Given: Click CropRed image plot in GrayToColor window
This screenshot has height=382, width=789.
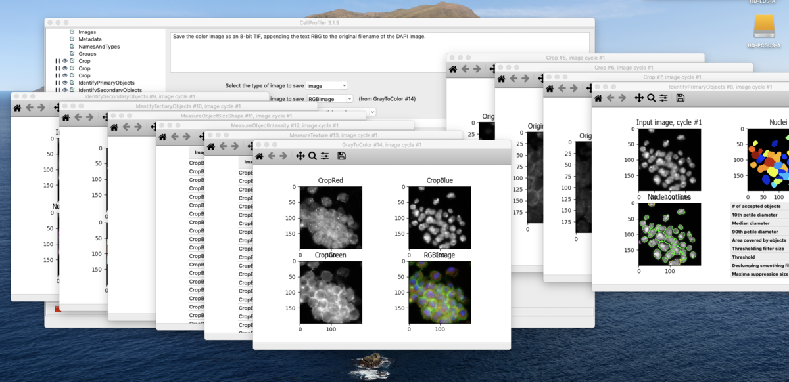Looking at the screenshot, I should pos(331,218).
